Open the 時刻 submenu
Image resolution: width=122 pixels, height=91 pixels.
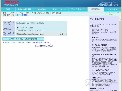pyautogui.click(x=22, y=13)
